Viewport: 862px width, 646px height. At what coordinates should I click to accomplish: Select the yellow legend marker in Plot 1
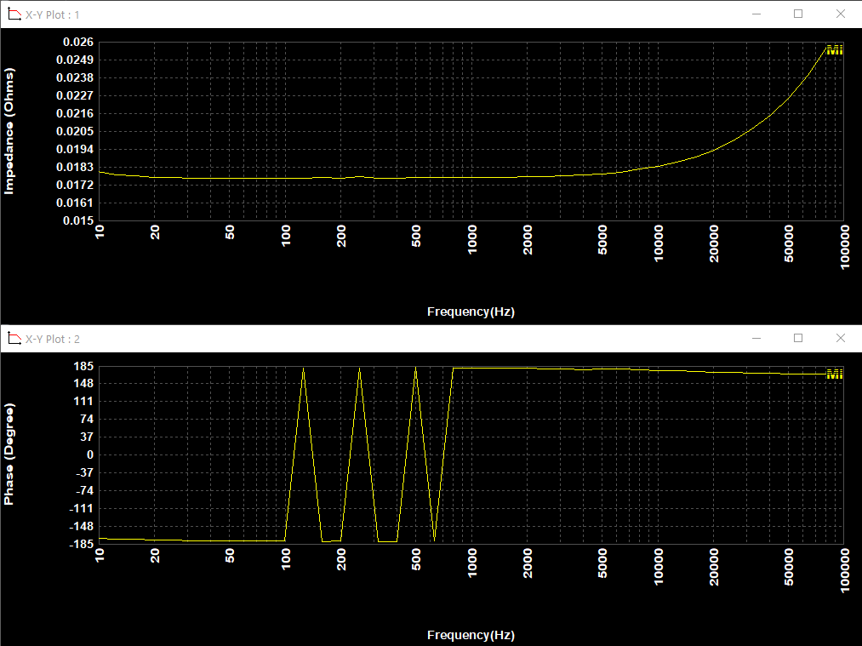tap(835, 50)
